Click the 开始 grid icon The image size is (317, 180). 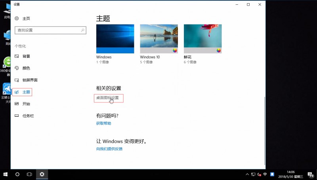[x=17, y=104]
